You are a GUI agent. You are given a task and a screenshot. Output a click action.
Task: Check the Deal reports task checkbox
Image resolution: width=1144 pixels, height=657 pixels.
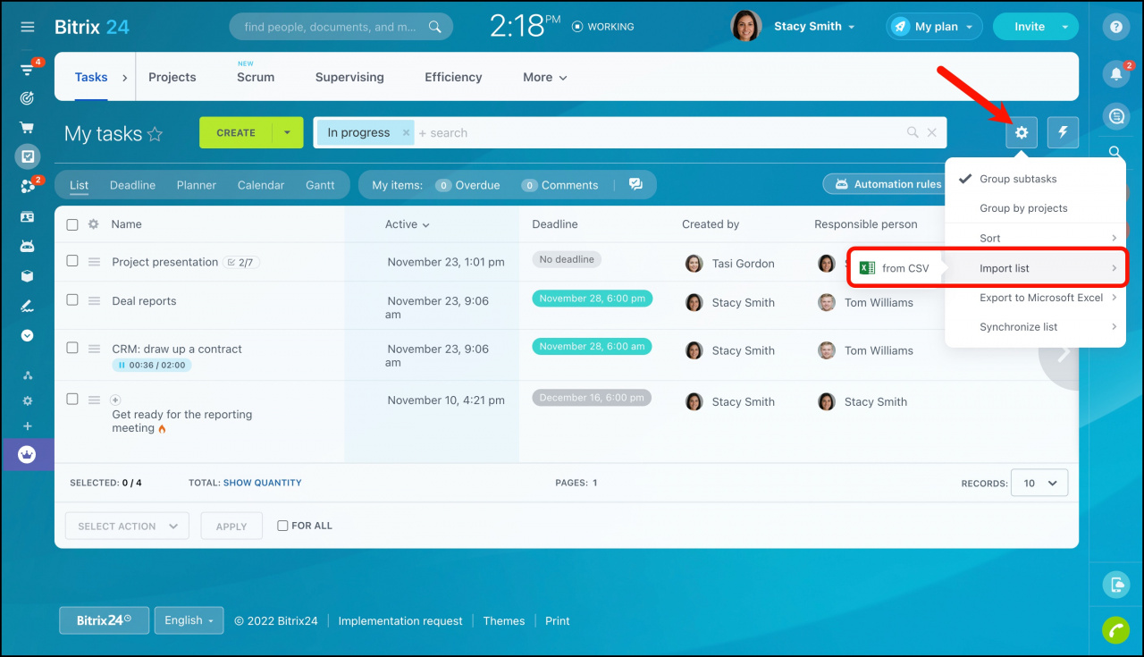(72, 299)
